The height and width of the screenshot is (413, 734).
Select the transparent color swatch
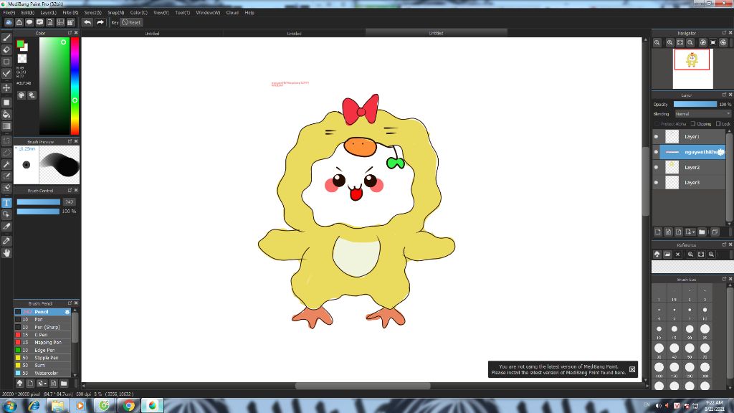coord(22,59)
